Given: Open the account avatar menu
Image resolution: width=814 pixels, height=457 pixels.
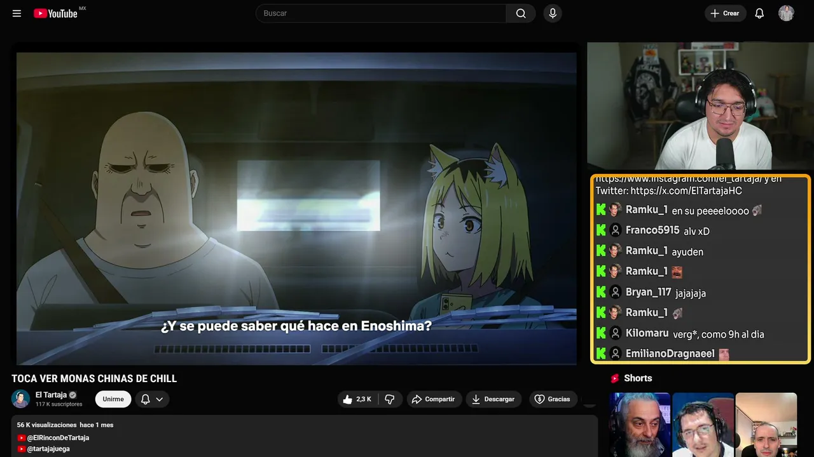Looking at the screenshot, I should coord(786,13).
